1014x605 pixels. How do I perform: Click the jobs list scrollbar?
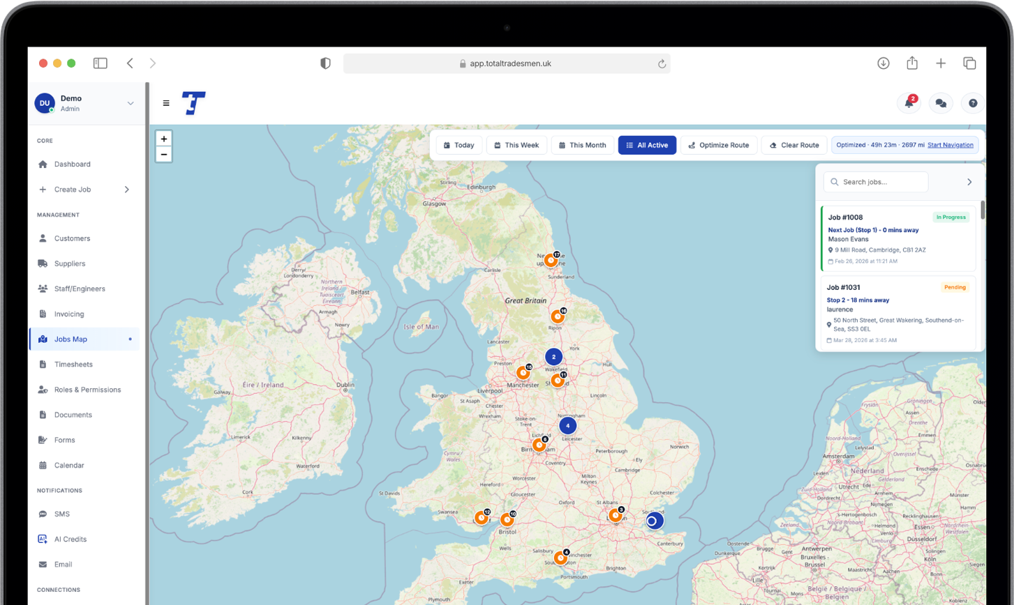pyautogui.click(x=983, y=210)
